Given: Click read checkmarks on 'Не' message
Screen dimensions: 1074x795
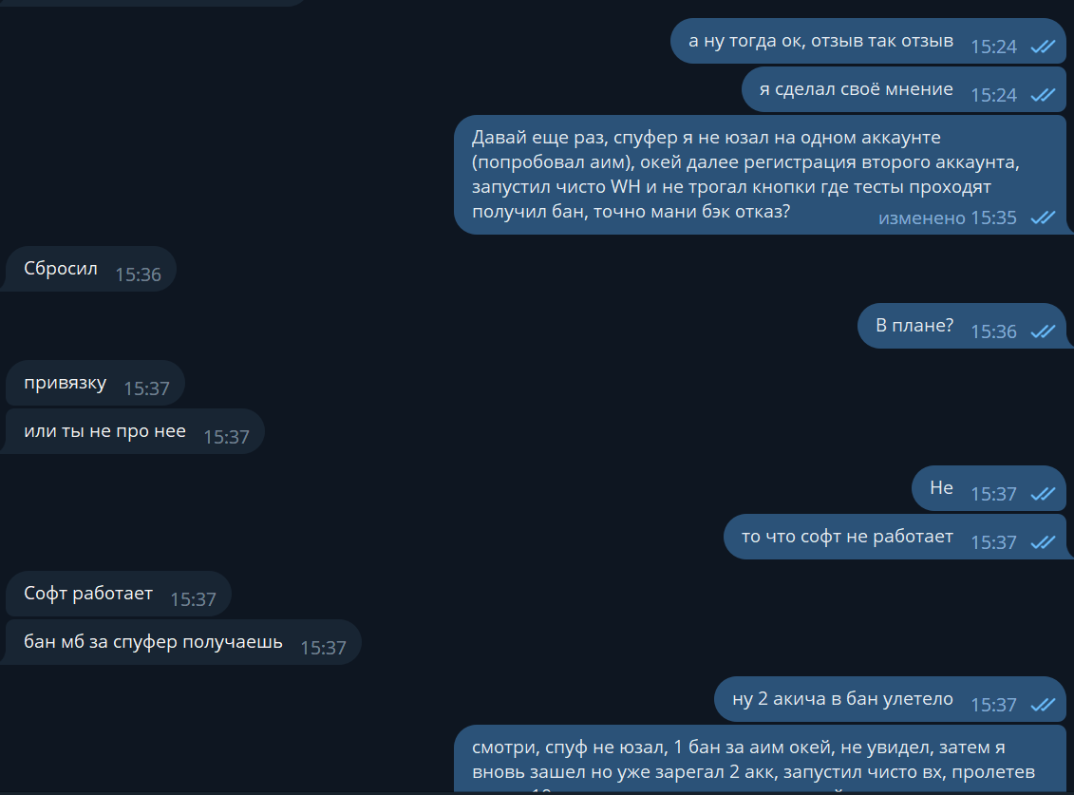Looking at the screenshot, I should point(1043,494).
